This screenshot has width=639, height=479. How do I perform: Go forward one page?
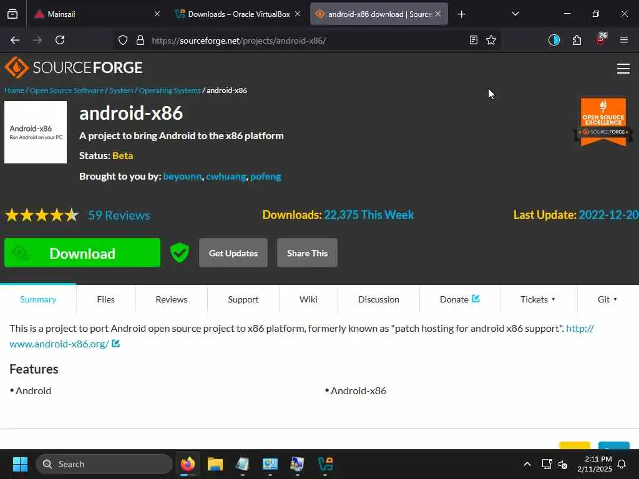tap(37, 40)
